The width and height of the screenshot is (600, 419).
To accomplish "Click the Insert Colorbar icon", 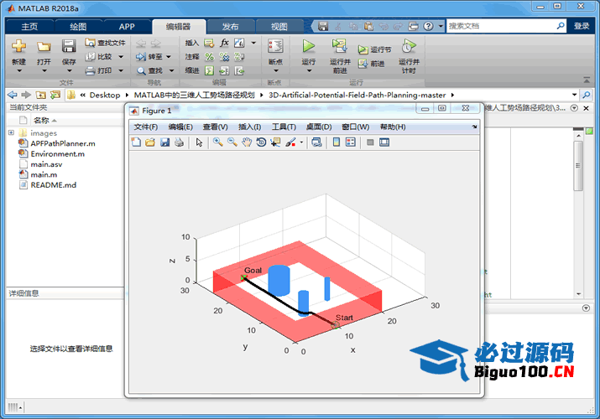I will (337, 142).
